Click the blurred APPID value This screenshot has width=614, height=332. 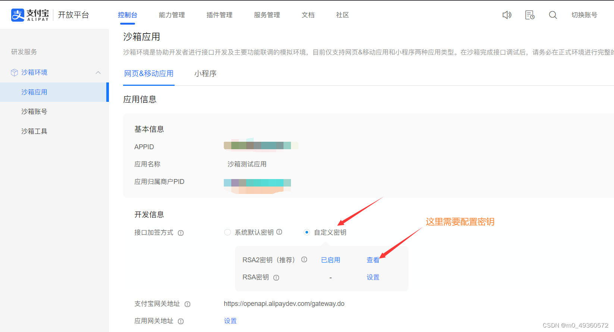tap(261, 145)
